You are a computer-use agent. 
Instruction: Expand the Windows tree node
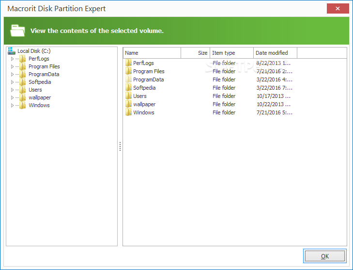[x=13, y=105]
